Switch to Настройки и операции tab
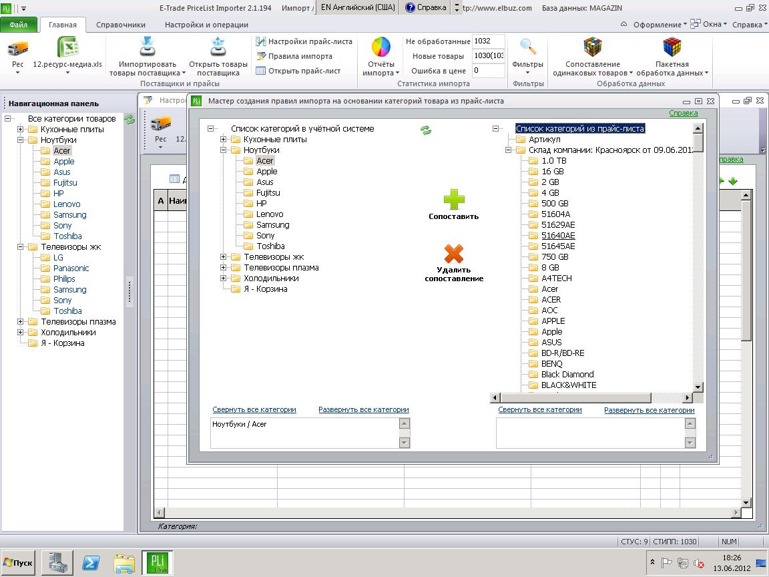769x577 pixels. (x=206, y=25)
